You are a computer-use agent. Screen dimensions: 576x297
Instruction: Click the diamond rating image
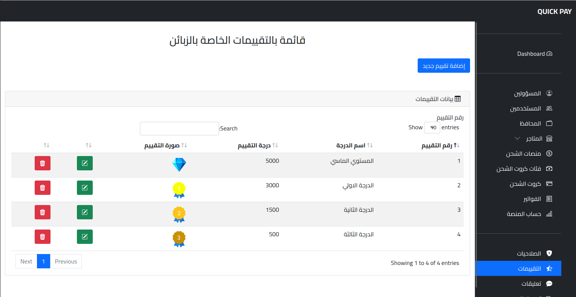[179, 165]
